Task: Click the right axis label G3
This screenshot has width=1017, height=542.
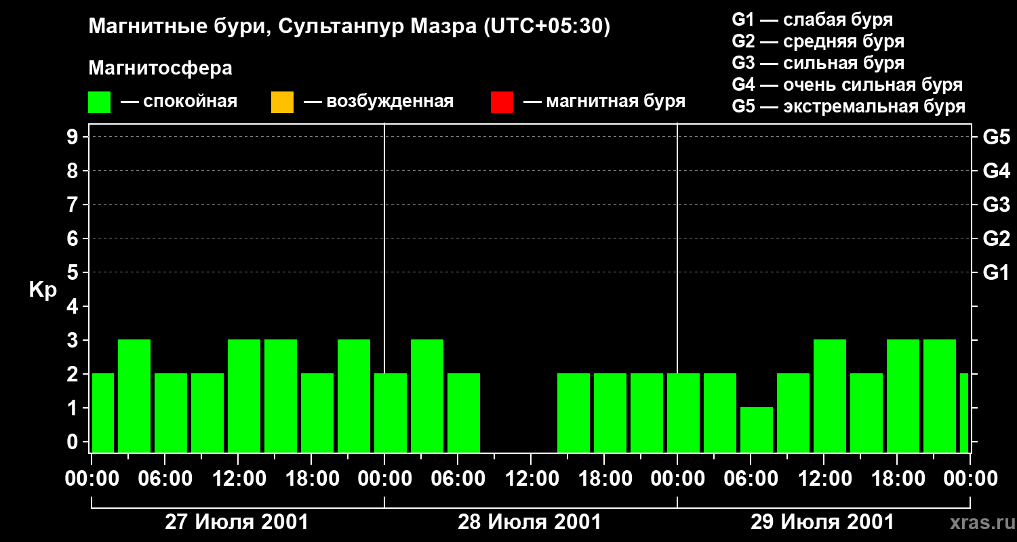Action: [x=997, y=205]
